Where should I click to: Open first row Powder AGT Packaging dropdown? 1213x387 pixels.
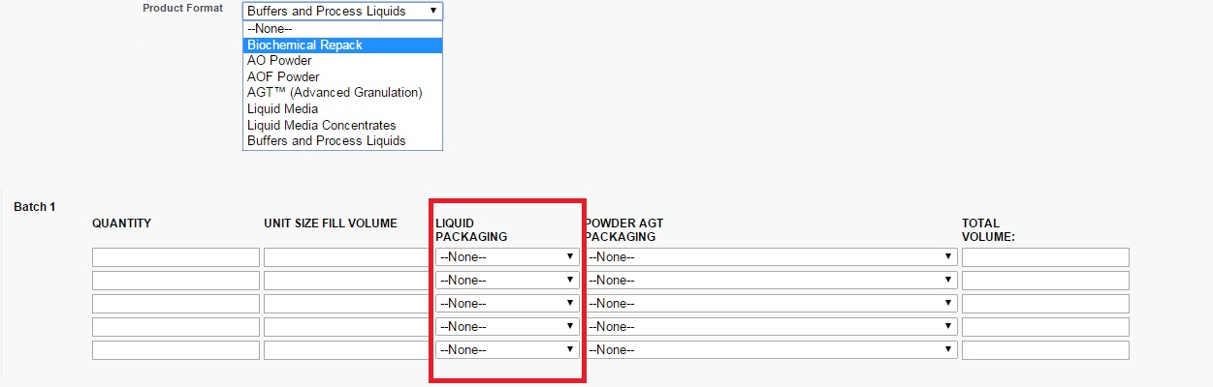771,257
